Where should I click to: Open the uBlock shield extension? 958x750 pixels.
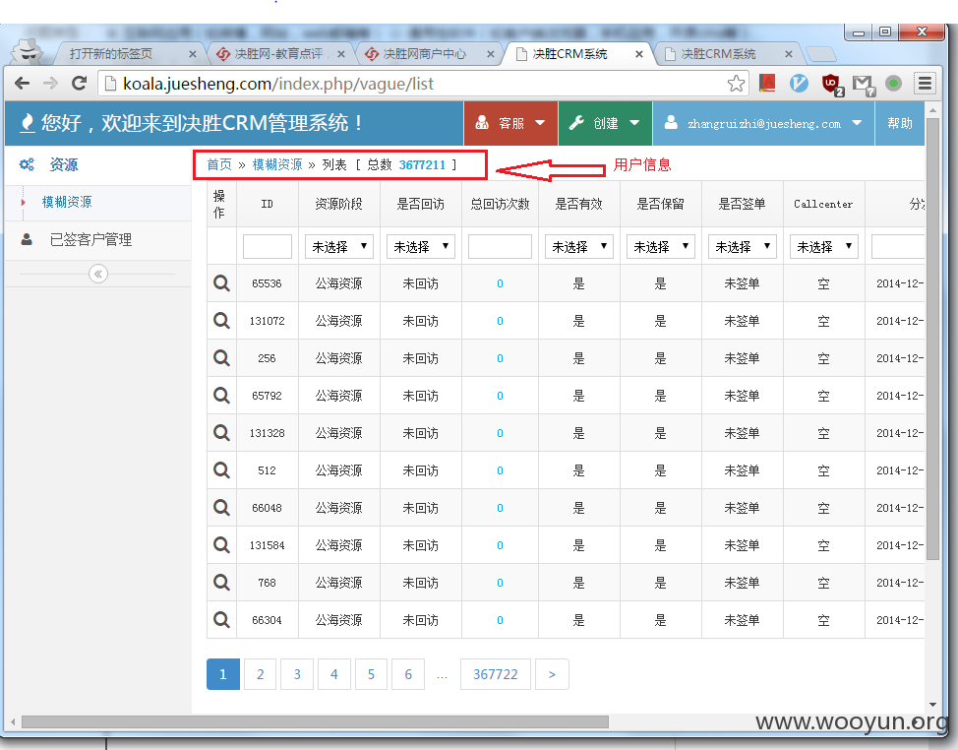[x=831, y=84]
